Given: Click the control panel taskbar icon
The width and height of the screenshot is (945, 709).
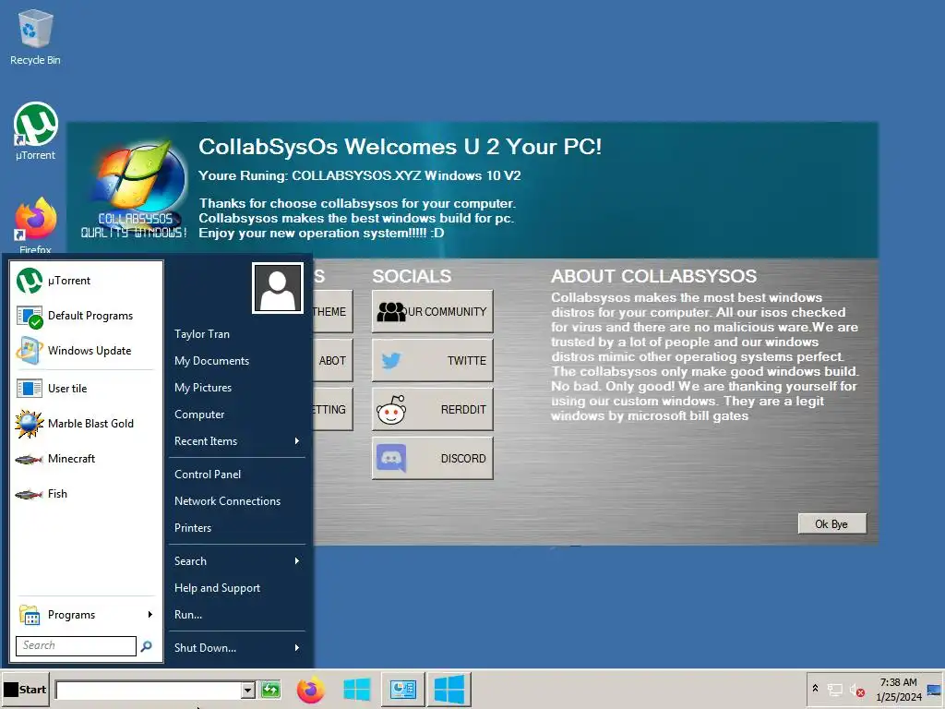Looking at the screenshot, I should click(x=402, y=690).
